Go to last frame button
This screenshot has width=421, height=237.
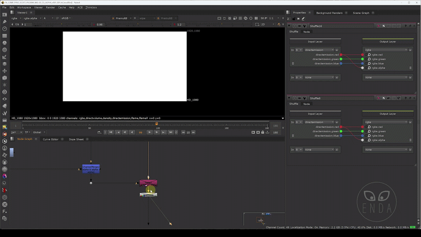(x=171, y=132)
